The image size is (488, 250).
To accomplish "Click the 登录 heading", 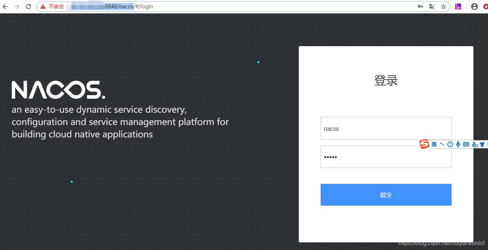I will tap(386, 80).
